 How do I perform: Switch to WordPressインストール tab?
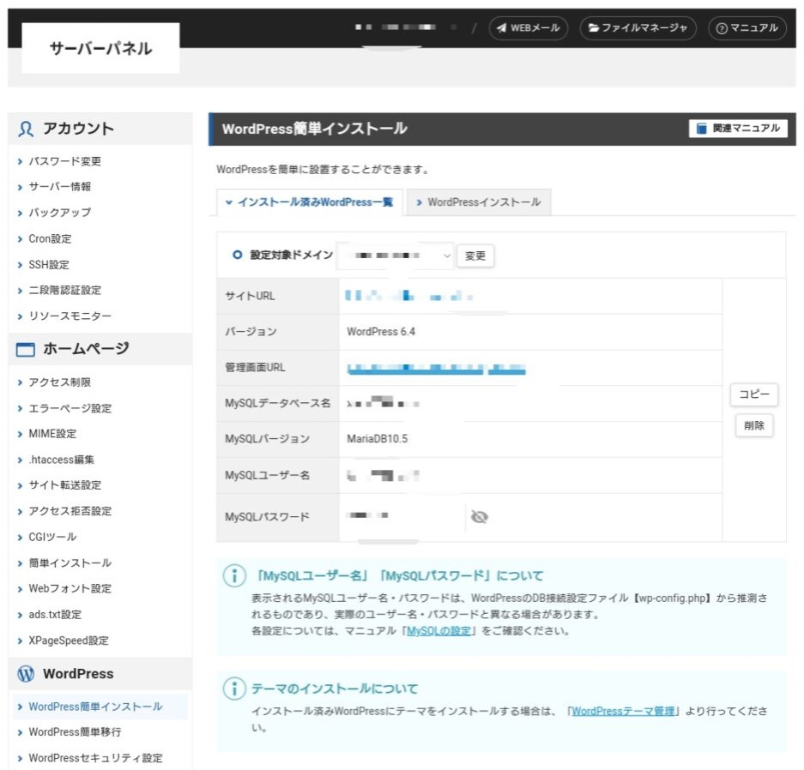click(x=479, y=202)
